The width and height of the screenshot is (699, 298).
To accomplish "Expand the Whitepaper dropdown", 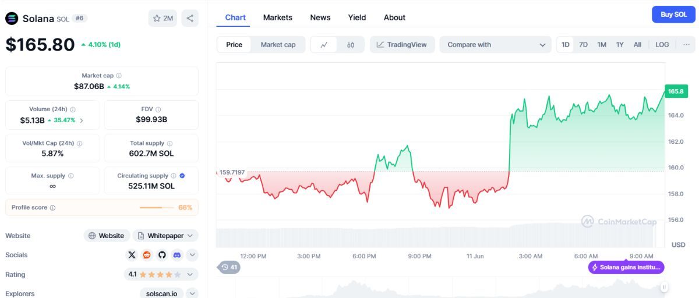I will coord(165,236).
